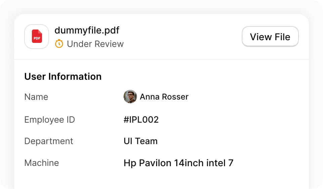Click the red PDF file icon
The width and height of the screenshot is (323, 189).
pos(37,37)
